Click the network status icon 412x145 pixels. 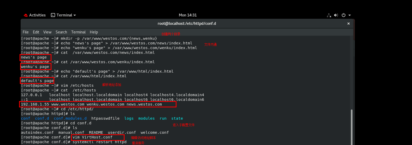[x=329, y=15]
